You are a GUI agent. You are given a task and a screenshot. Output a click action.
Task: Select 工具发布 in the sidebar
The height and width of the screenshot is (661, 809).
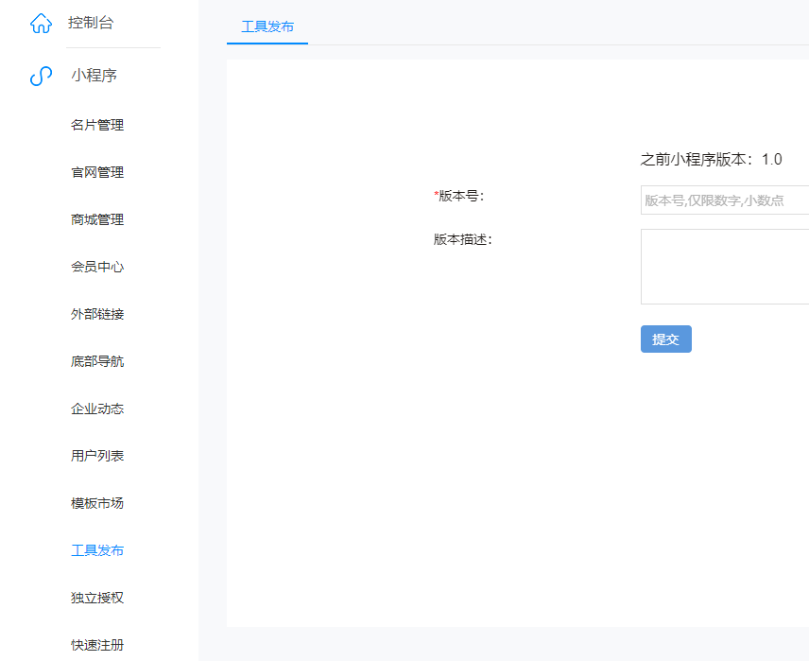(x=97, y=550)
